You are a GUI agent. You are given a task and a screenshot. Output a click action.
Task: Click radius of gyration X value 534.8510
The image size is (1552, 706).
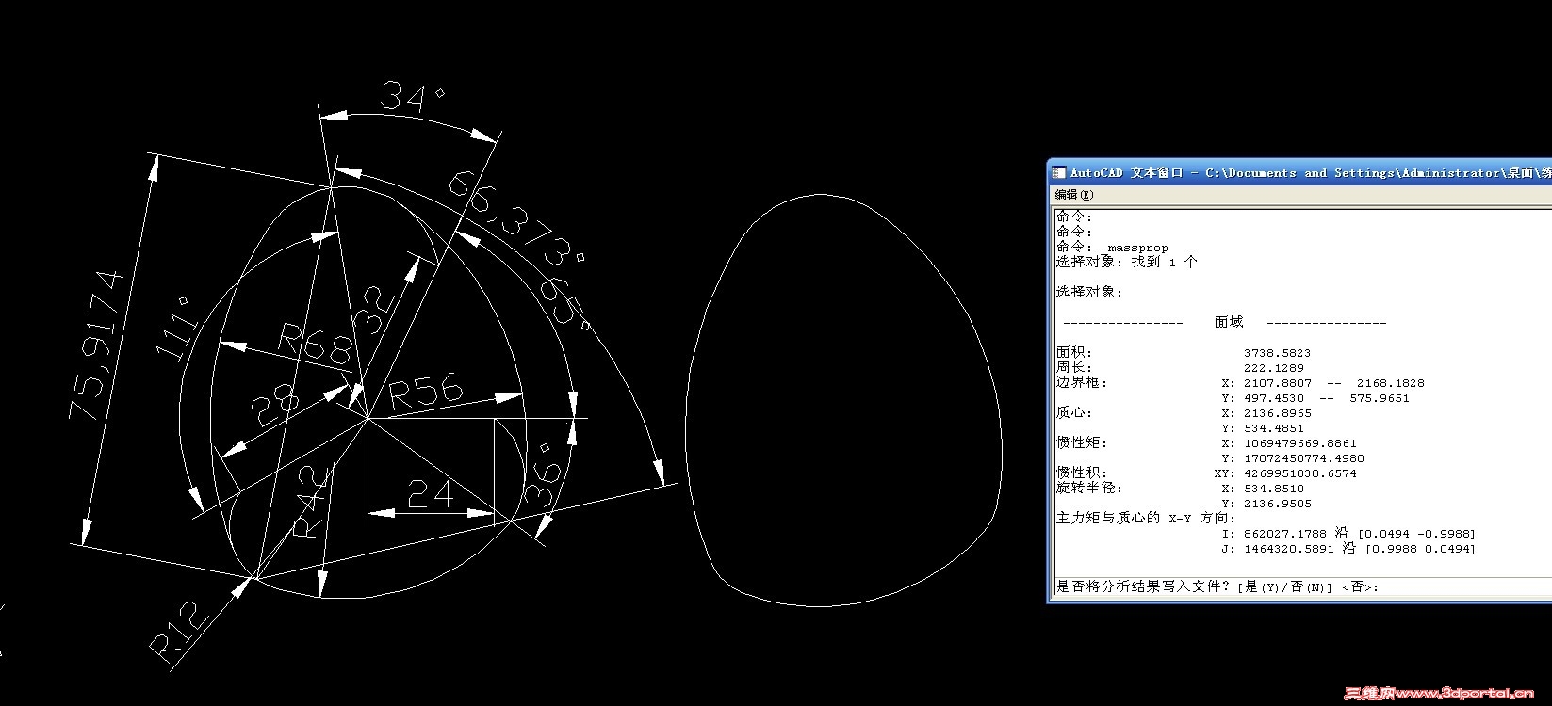tap(1274, 489)
